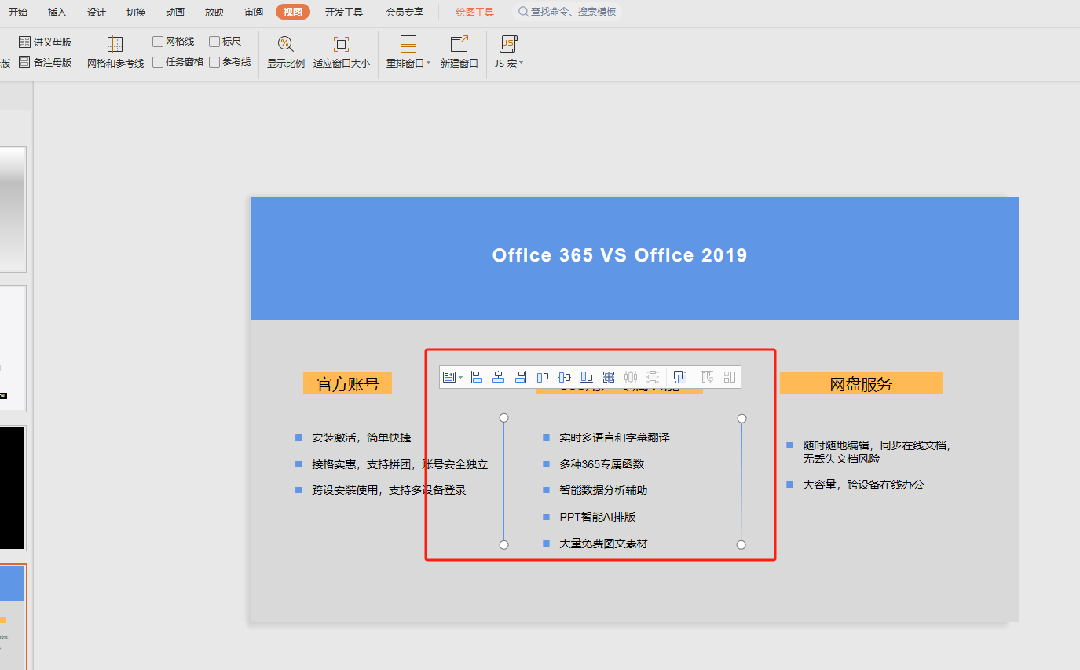The height and width of the screenshot is (670, 1080).
Task: Click the search magnifier icon
Action: click(523, 12)
